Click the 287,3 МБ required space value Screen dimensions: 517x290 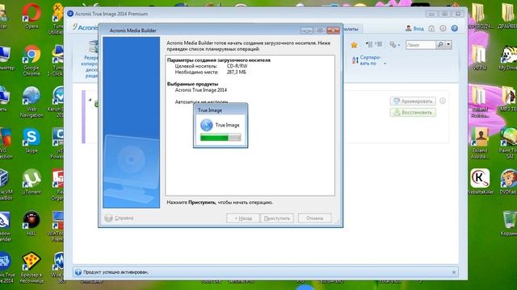point(237,72)
